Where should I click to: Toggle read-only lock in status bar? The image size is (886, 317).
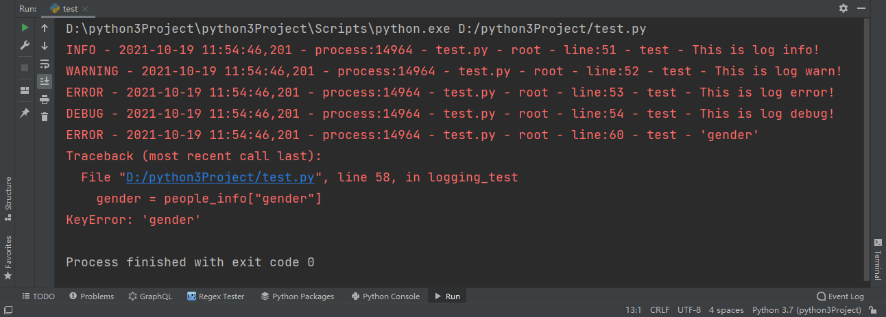(x=874, y=310)
